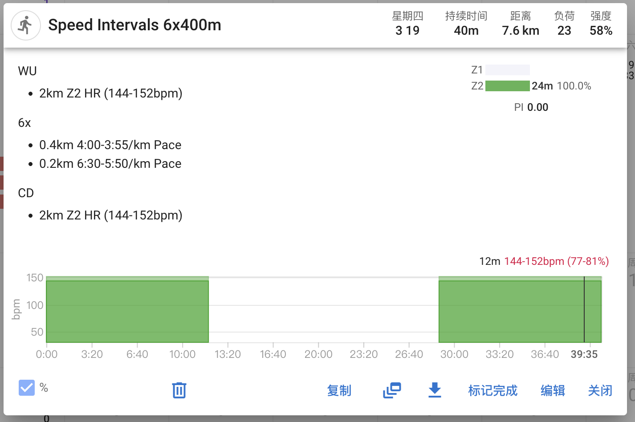
Task: Click the running activity icon
Action: click(26, 25)
